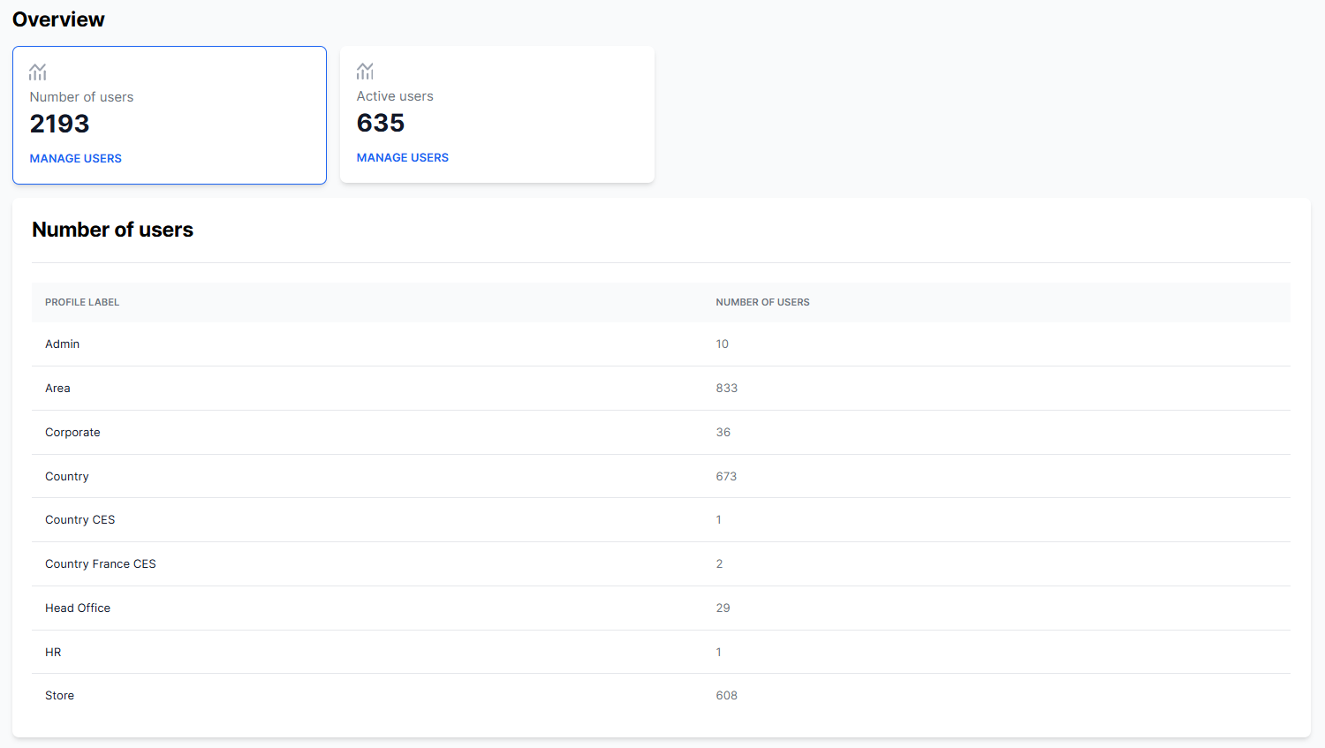Click the Number of Users column header

[762, 302]
